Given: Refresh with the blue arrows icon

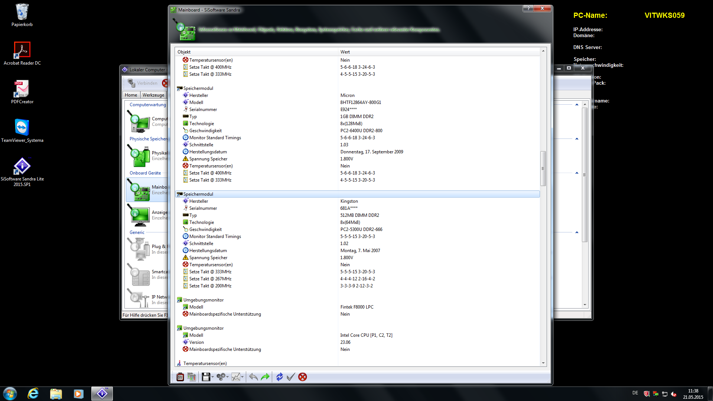Looking at the screenshot, I should (280, 377).
